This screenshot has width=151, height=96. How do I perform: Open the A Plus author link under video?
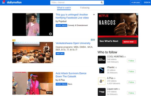click(62, 80)
